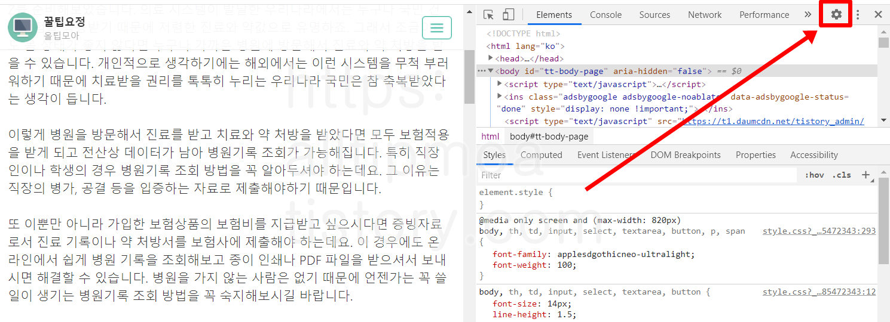This screenshot has height=322, width=890.
Task: Click the @media only screen rule text
Action: coord(579,220)
